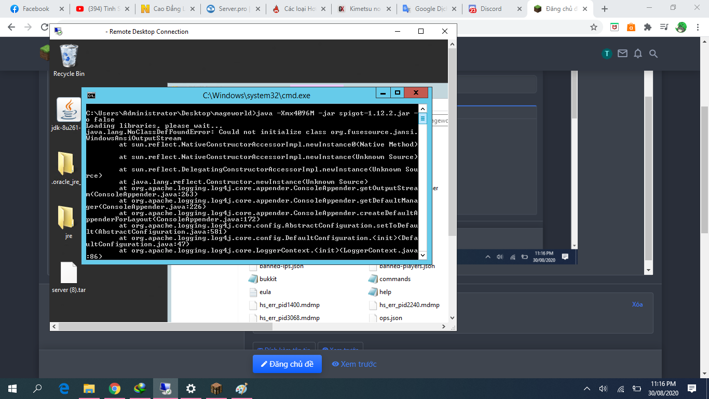Screen dimensions: 709x399
Task: Close the Facebook tab
Action: 62,9
